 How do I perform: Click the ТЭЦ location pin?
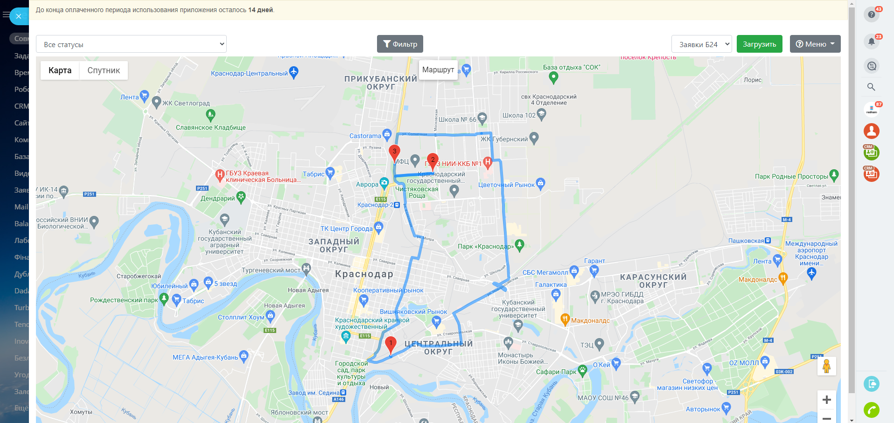pyautogui.click(x=600, y=344)
